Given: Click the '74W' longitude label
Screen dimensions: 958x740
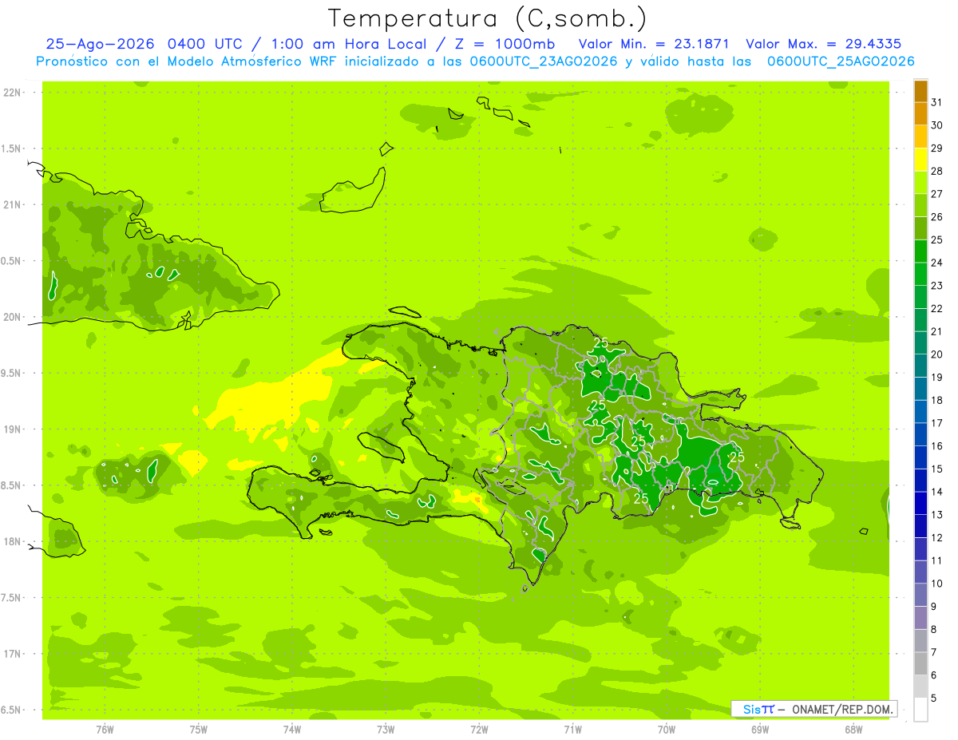Looking at the screenshot, I should pyautogui.click(x=292, y=730).
